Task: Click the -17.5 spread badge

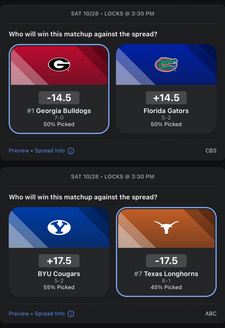Action: [x=166, y=261]
